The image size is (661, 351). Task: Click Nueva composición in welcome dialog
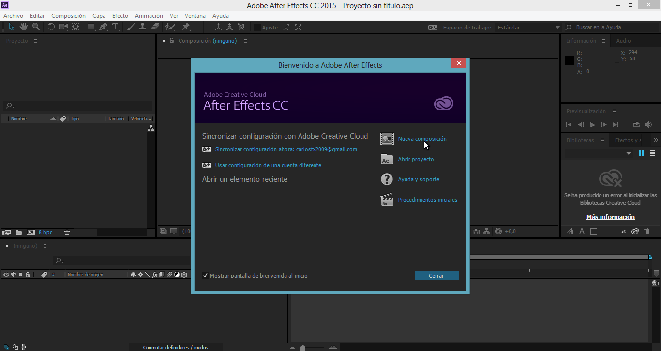point(422,139)
